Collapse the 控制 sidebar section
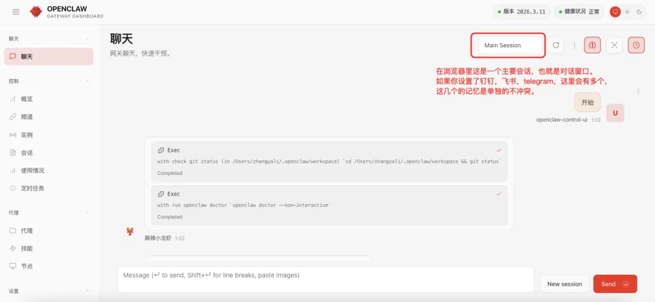Screen dimensions: 655x302 point(87,81)
